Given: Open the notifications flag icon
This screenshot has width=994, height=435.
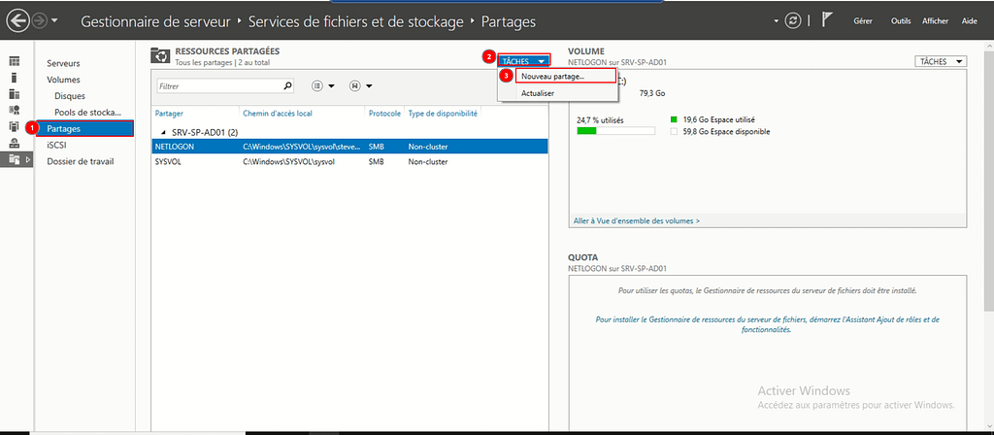Looking at the screenshot, I should pyautogui.click(x=827, y=20).
